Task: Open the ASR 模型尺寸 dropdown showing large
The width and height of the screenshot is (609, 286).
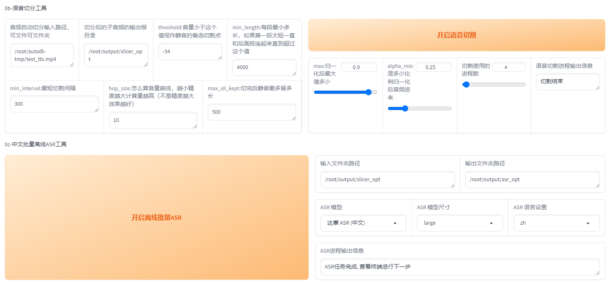Action: pos(460,223)
